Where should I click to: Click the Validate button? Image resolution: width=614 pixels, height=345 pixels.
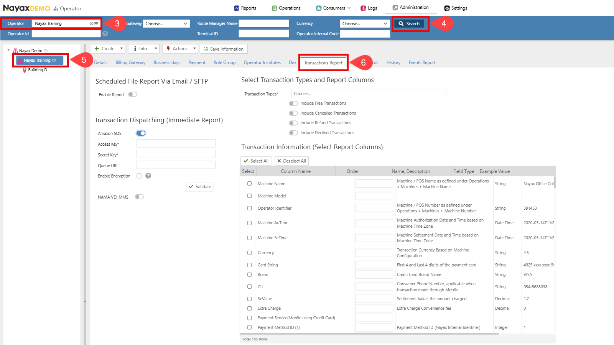point(200,187)
